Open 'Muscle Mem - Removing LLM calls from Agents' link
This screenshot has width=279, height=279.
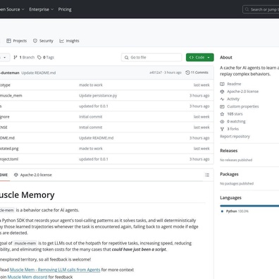[55, 270]
